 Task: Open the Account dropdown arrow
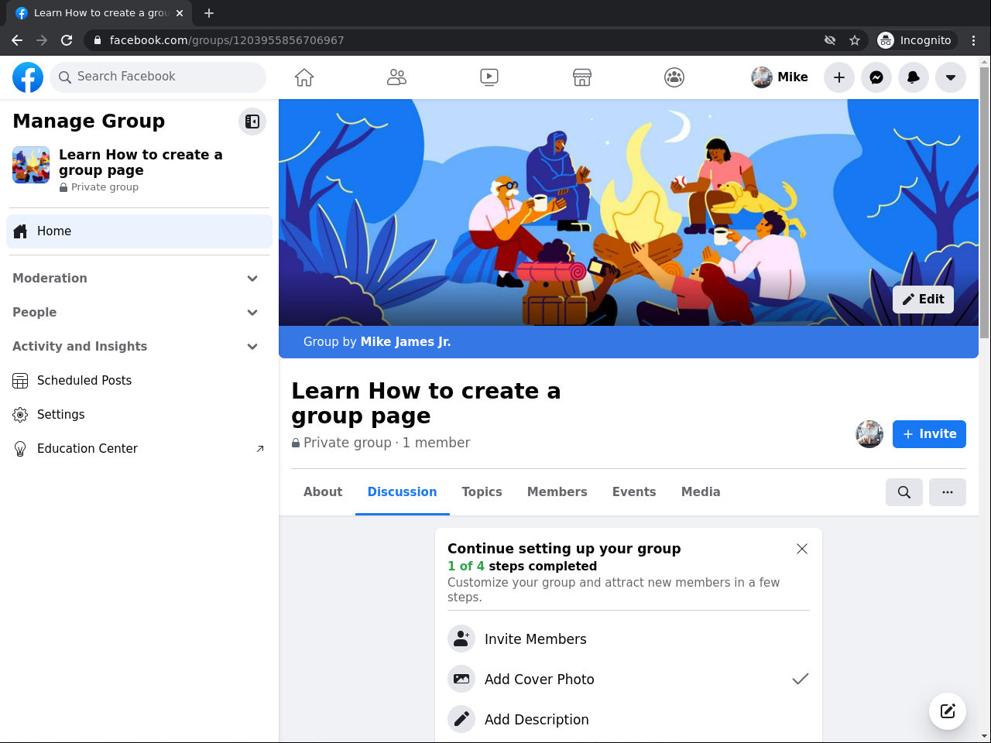point(951,77)
